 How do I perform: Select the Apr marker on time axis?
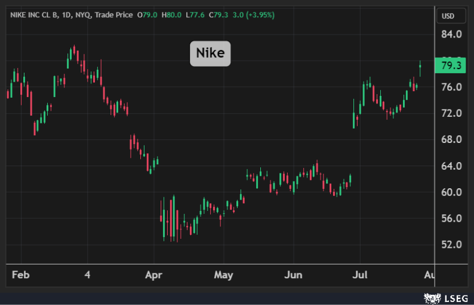coord(153,275)
